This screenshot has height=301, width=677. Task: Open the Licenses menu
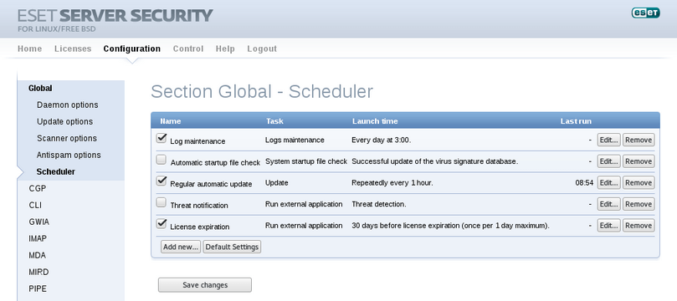[x=73, y=48]
